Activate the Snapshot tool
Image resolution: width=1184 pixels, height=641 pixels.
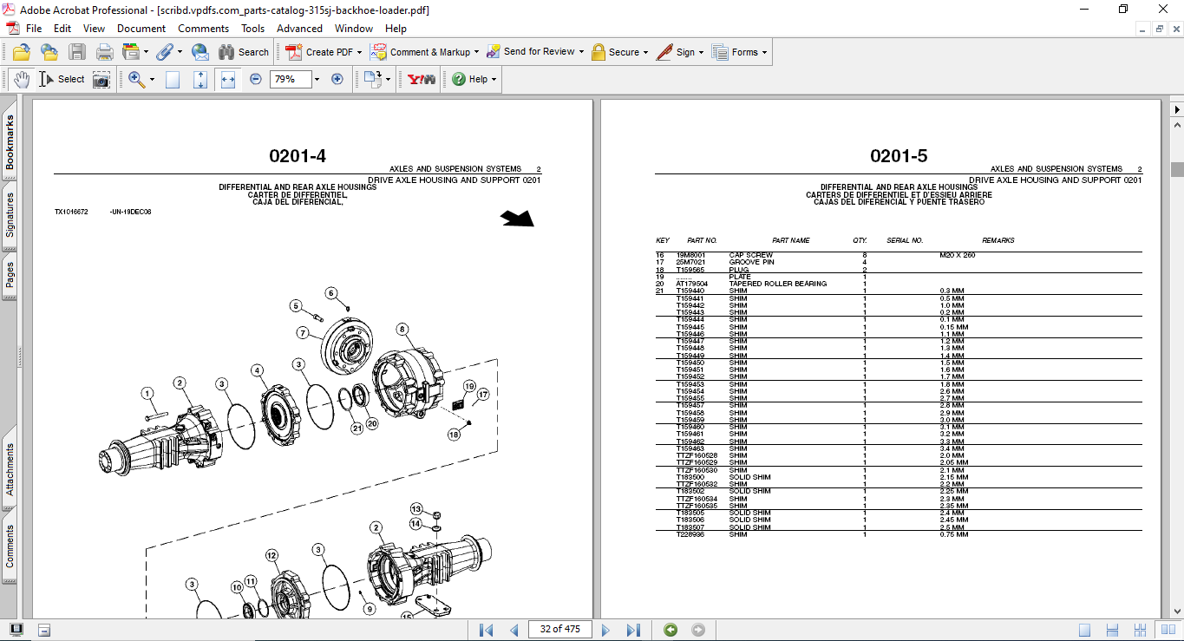(x=101, y=78)
